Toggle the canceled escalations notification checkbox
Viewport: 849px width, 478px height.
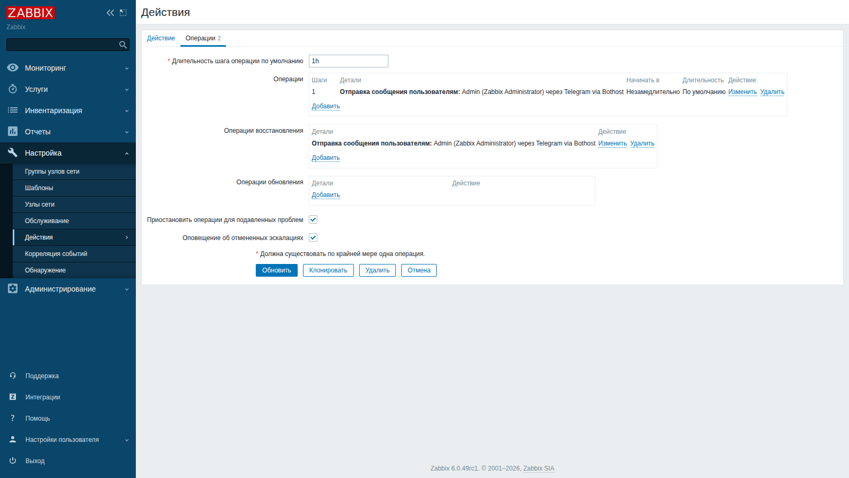[x=313, y=238]
